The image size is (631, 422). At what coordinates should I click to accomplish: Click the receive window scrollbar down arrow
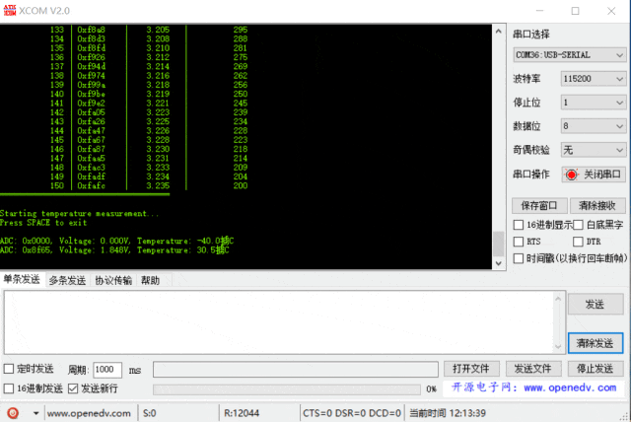(499, 263)
